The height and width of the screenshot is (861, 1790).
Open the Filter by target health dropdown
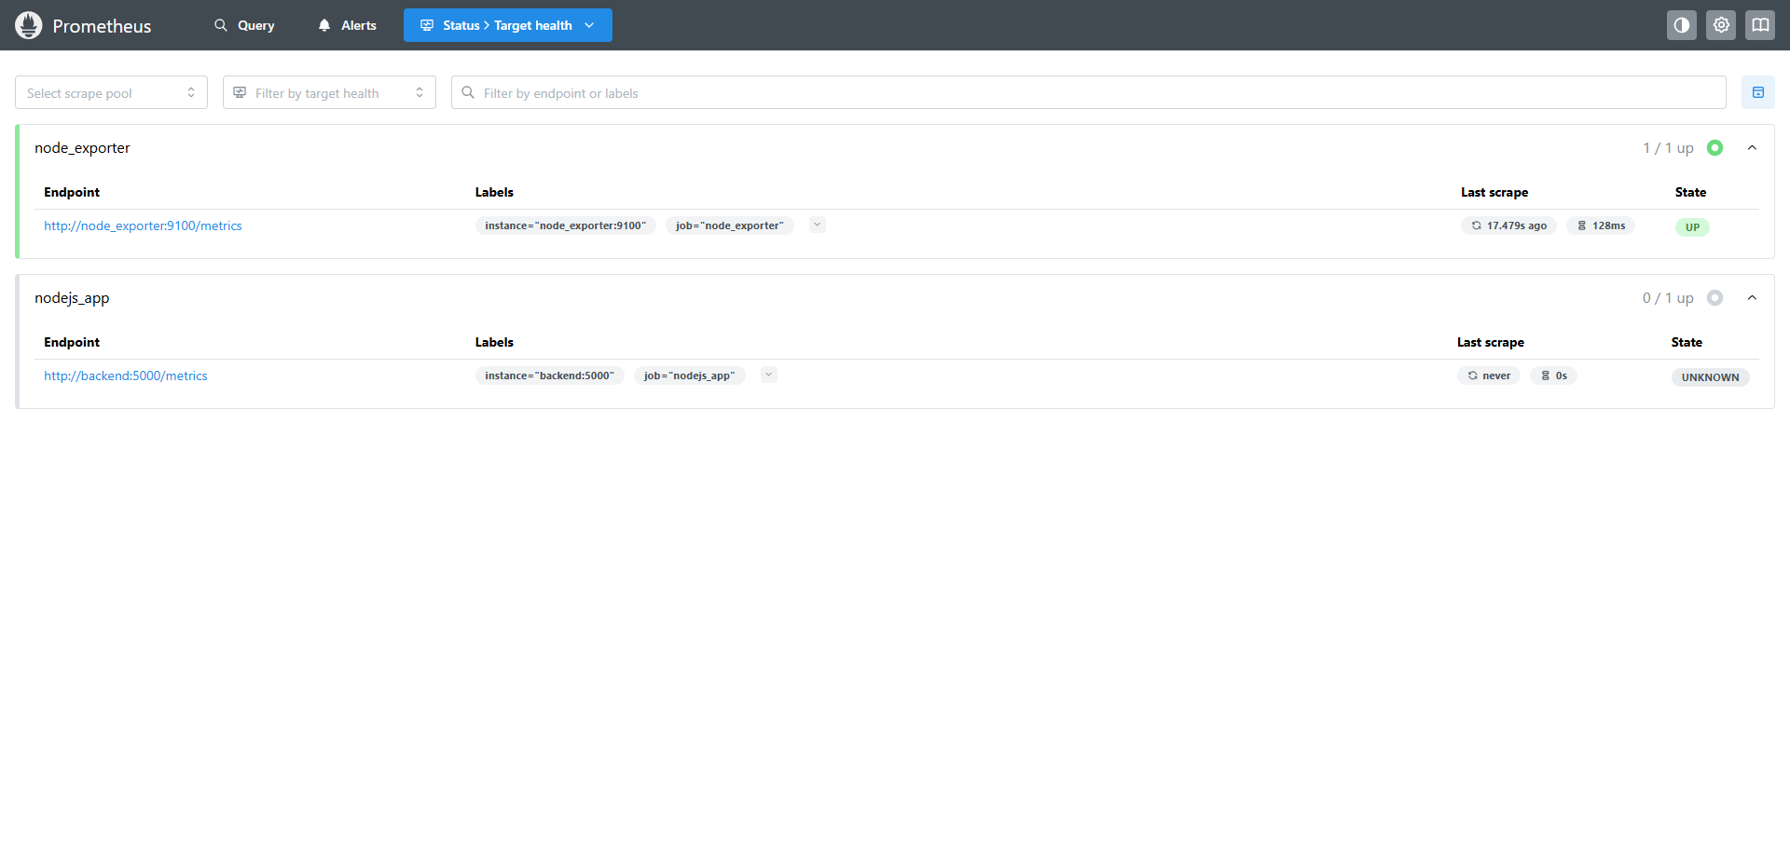pos(329,92)
